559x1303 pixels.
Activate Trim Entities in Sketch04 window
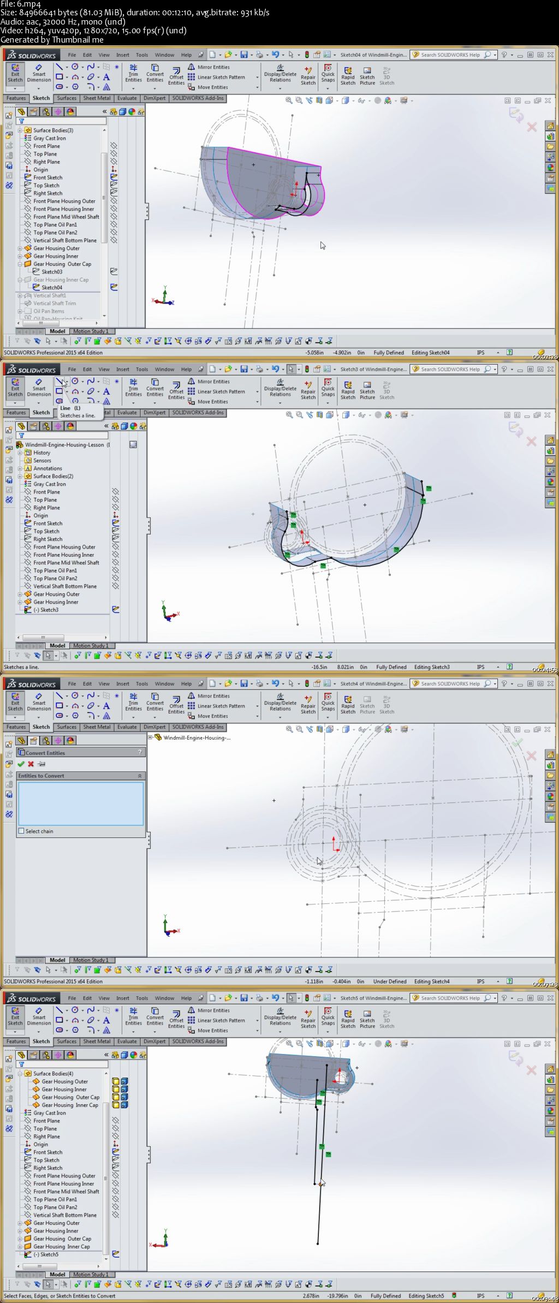(133, 74)
